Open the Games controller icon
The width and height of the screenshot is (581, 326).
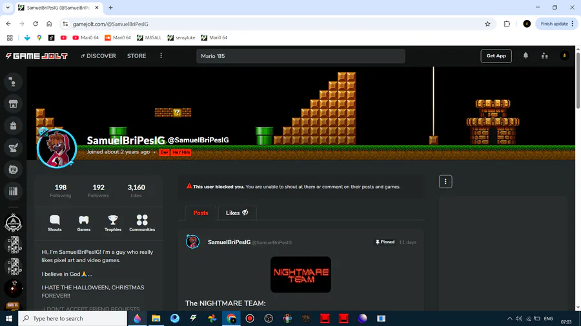[x=84, y=224]
